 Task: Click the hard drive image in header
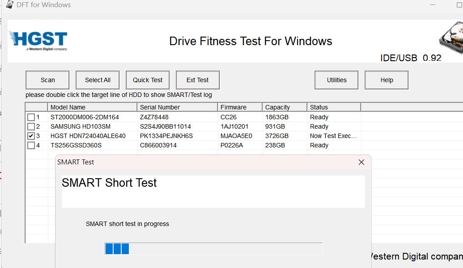pos(451,38)
